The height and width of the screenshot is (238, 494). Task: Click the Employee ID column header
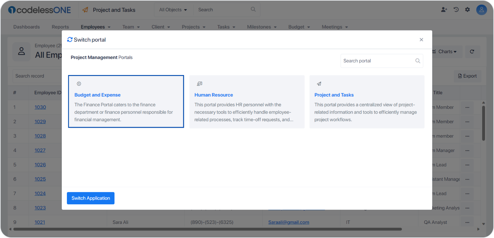tap(48, 93)
